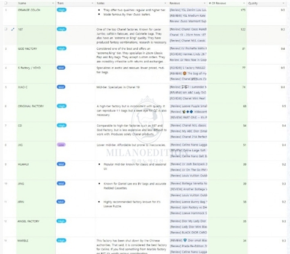This screenshot has height=254, width=290.
Task: Open the Notes column dropdown arrow
Action: point(165,4)
